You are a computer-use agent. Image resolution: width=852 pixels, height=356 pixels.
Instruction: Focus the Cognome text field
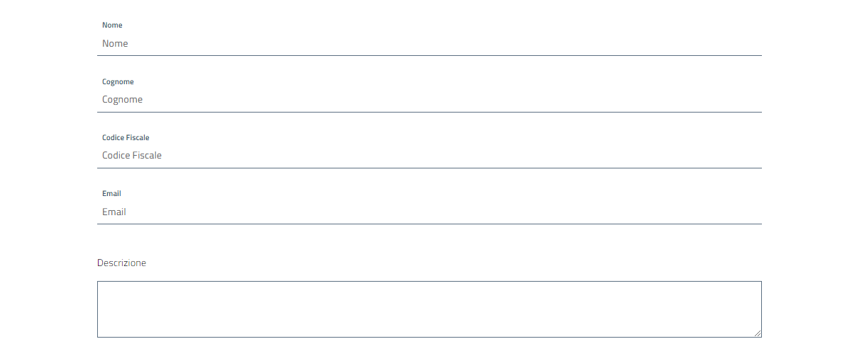pos(429,100)
